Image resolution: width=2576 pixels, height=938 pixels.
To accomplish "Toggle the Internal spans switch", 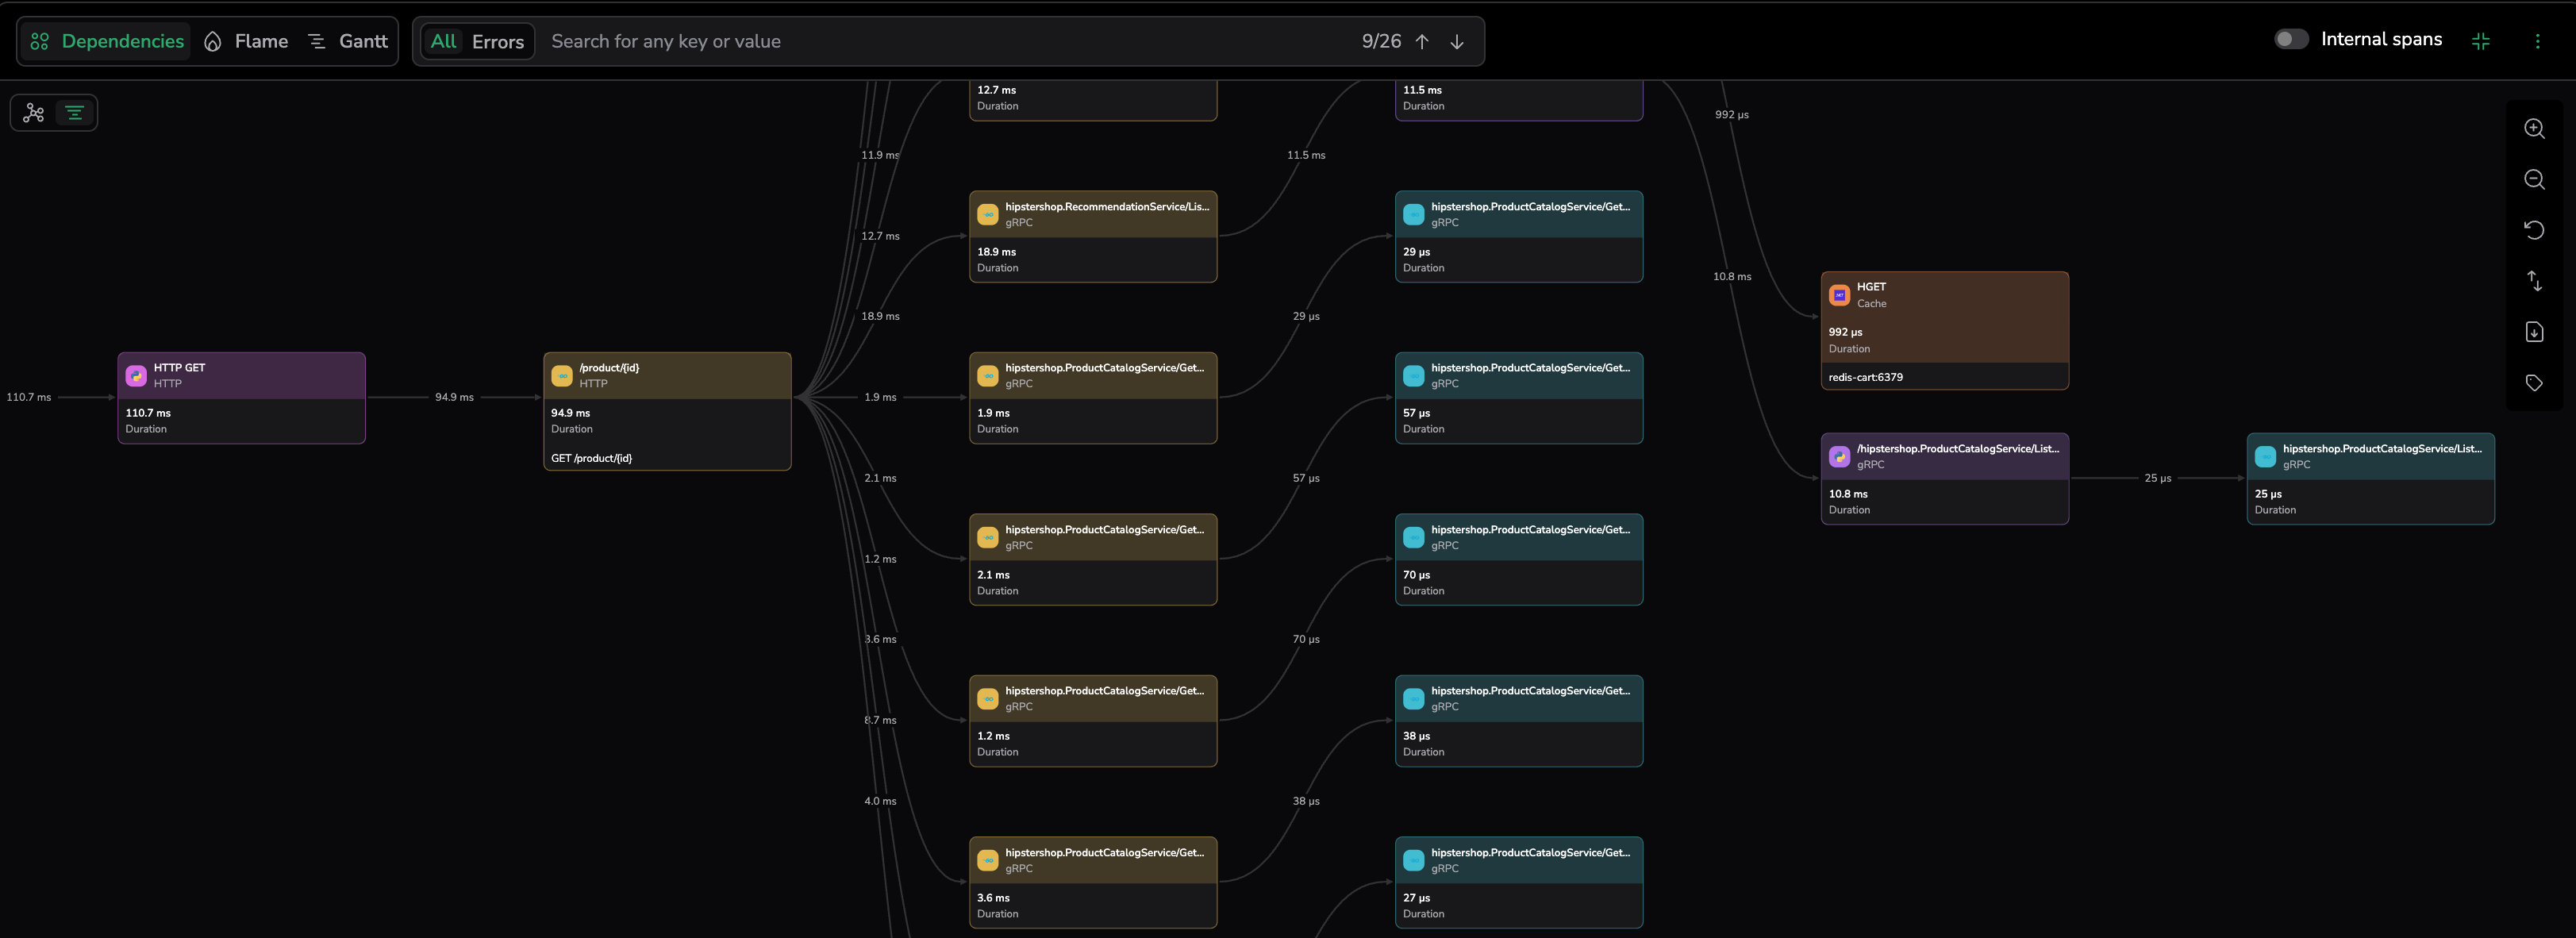I will [x=2290, y=39].
